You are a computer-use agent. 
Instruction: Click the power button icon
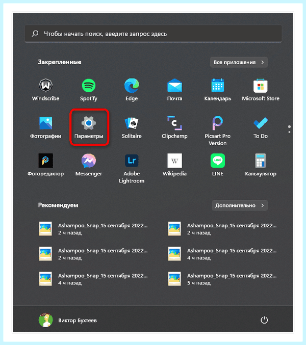[264, 320]
